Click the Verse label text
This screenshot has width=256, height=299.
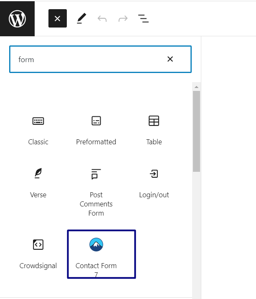(38, 195)
